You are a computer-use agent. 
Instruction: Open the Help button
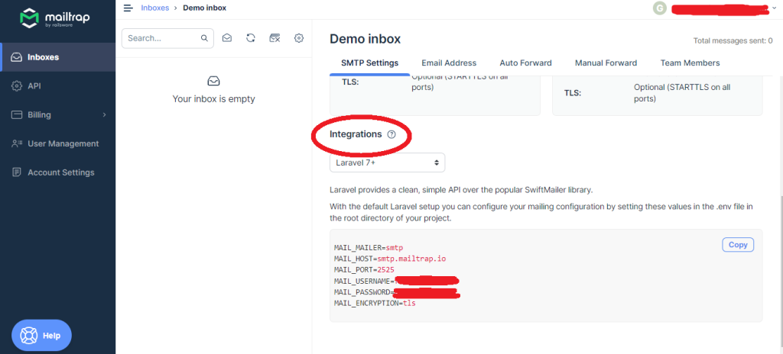(x=42, y=336)
